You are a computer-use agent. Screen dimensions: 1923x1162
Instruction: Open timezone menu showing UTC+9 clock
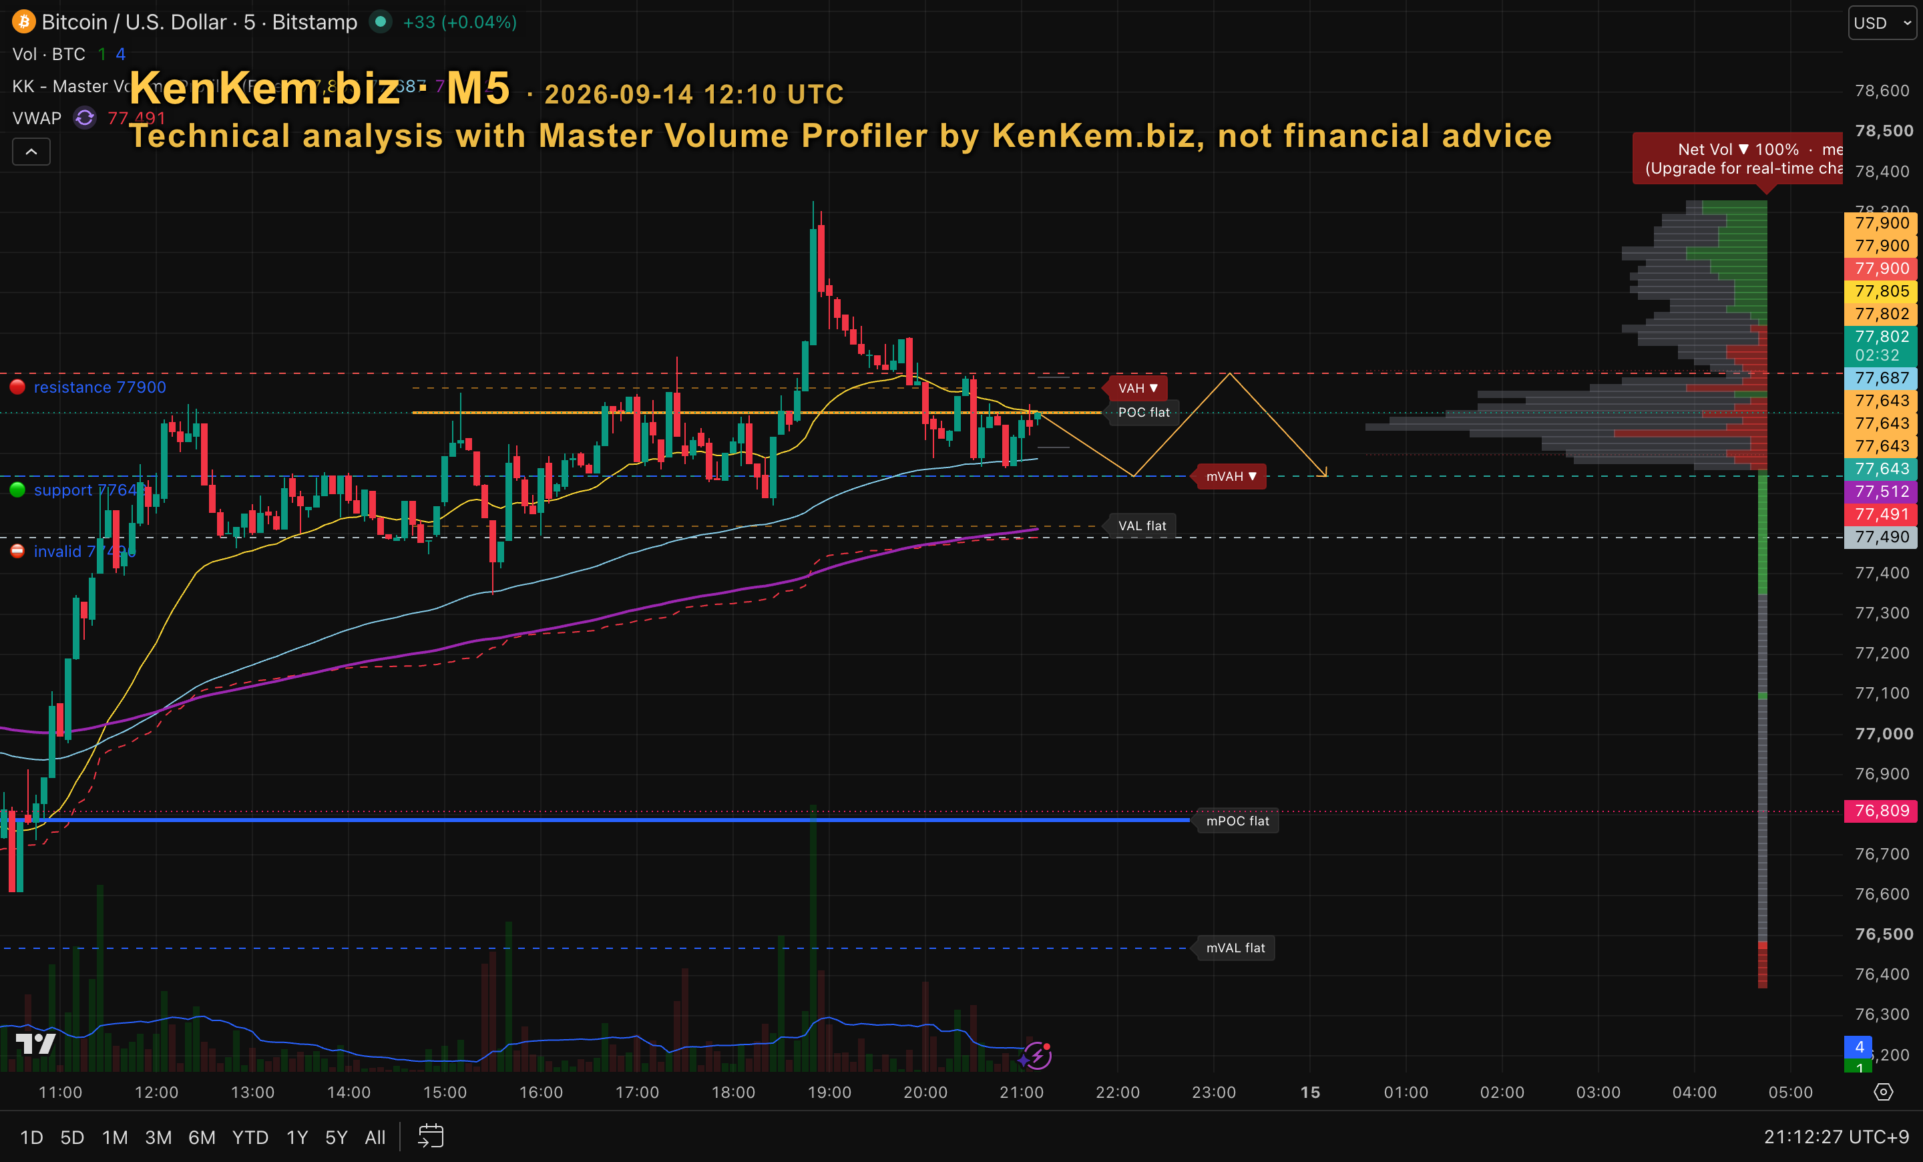[x=1836, y=1137]
